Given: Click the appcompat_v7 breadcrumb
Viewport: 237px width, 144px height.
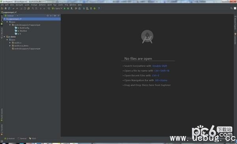Looking at the screenshot, I should pyautogui.click(x=9, y=12).
